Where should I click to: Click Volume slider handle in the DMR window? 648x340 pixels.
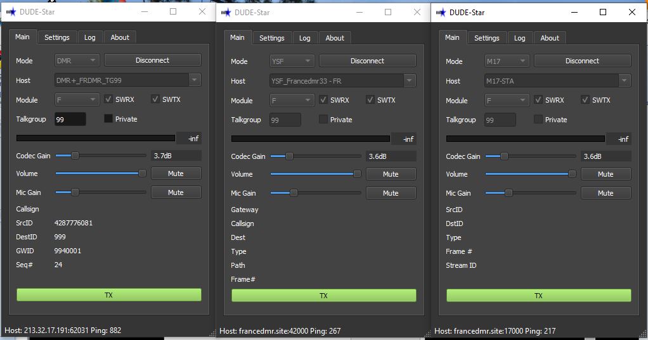point(142,173)
